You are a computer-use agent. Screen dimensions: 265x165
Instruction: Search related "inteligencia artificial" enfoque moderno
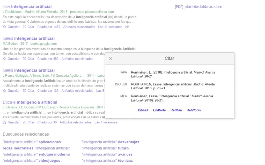tap(36, 154)
